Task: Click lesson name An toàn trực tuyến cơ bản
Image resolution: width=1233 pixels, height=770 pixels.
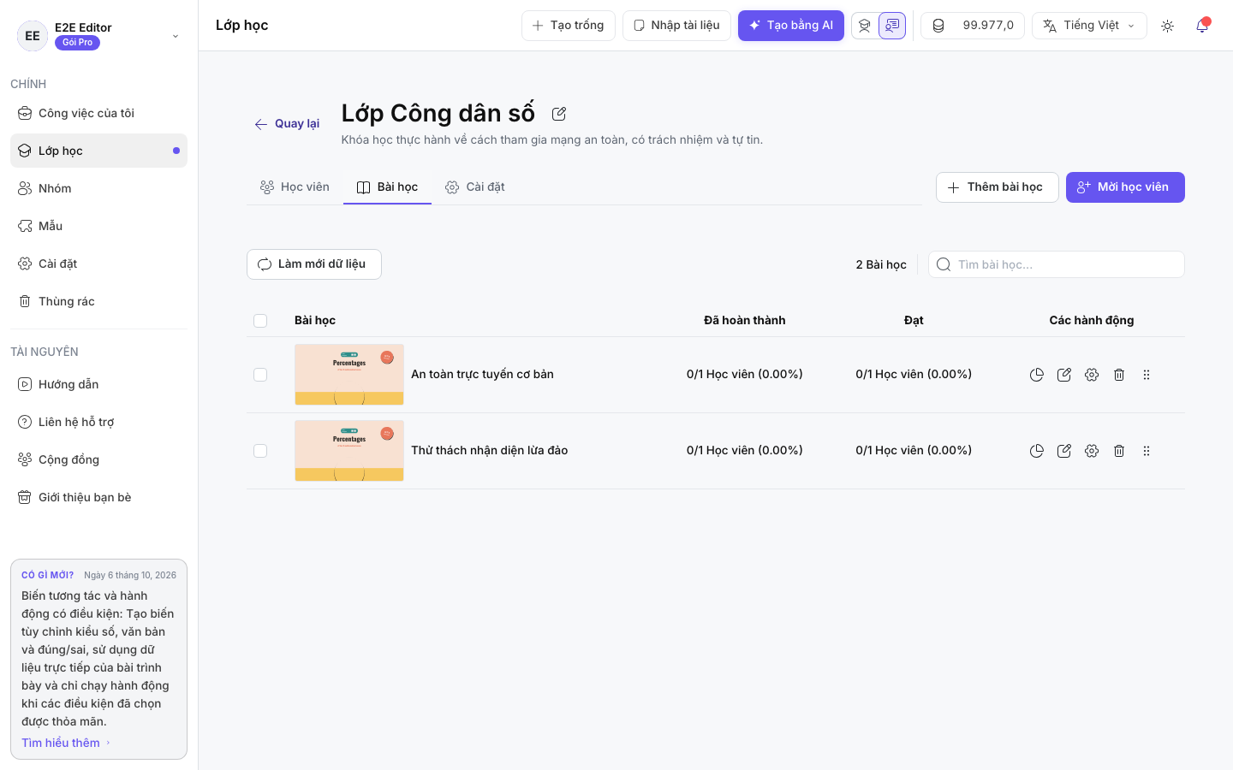Action: [482, 375]
